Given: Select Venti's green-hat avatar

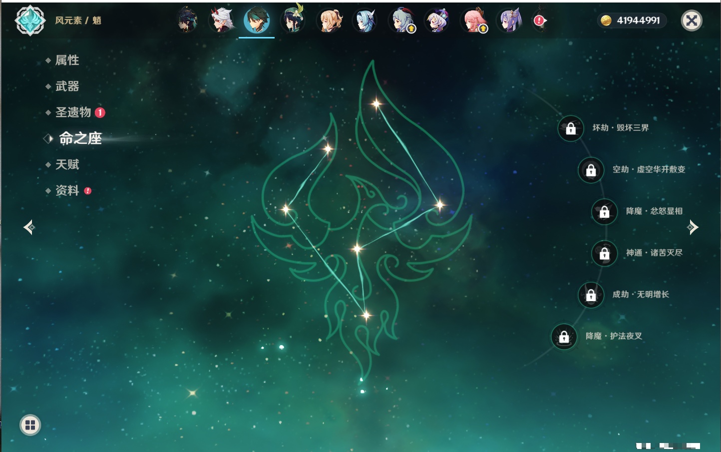Looking at the screenshot, I should [293, 20].
